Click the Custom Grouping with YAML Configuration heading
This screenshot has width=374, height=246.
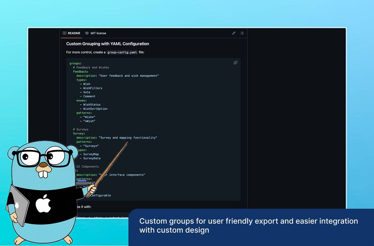point(108,44)
